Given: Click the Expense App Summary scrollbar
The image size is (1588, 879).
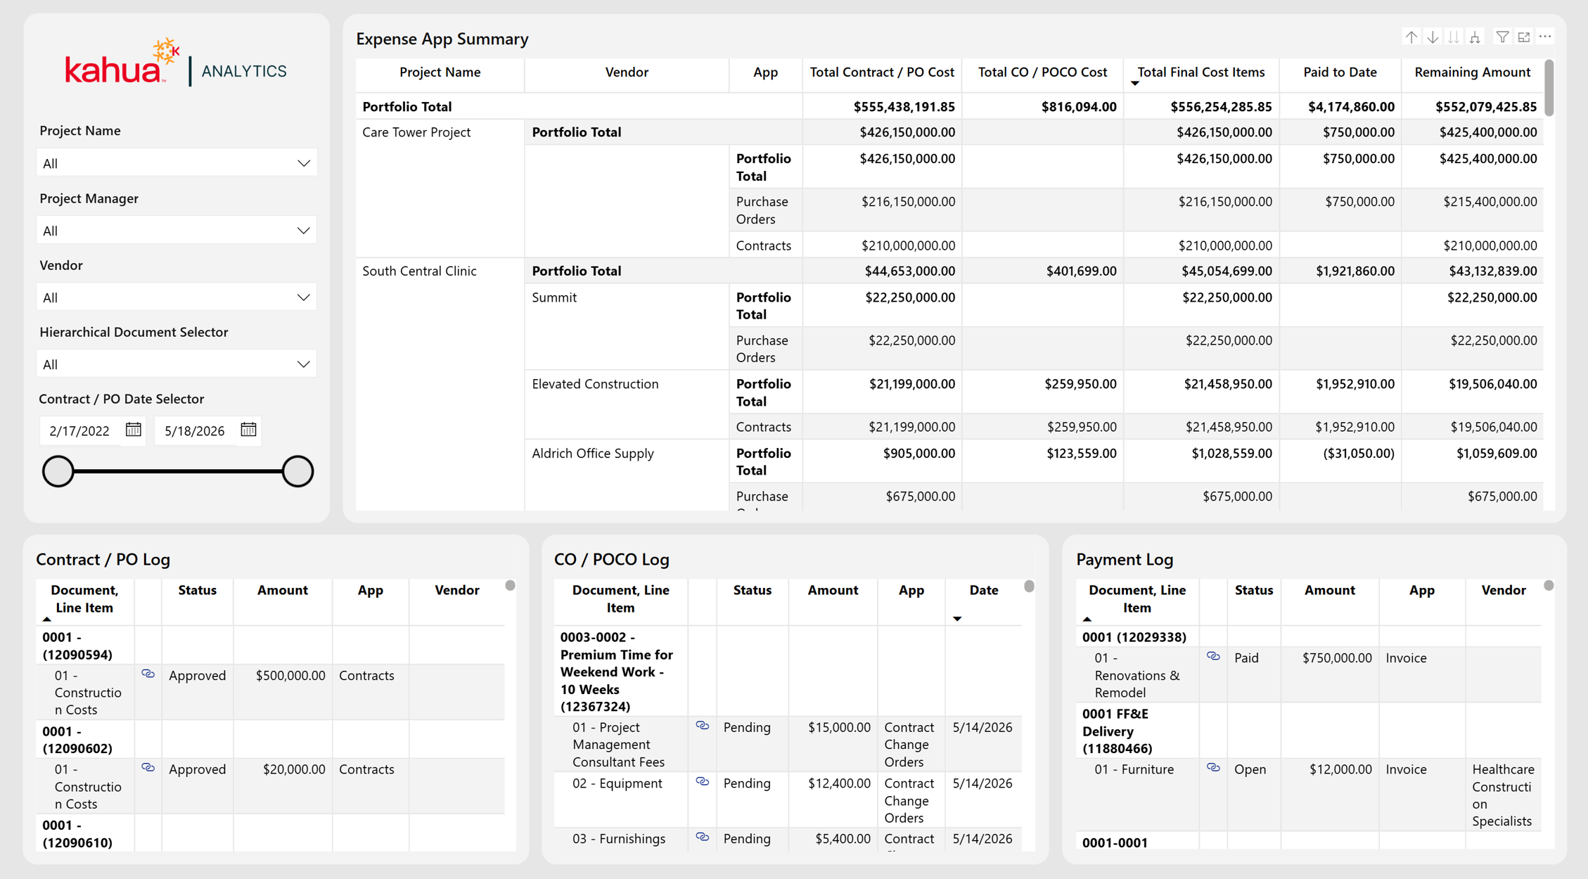Looking at the screenshot, I should pos(1549,89).
